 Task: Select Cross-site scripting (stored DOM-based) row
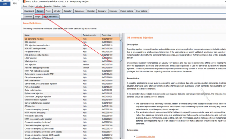point(72,135)
